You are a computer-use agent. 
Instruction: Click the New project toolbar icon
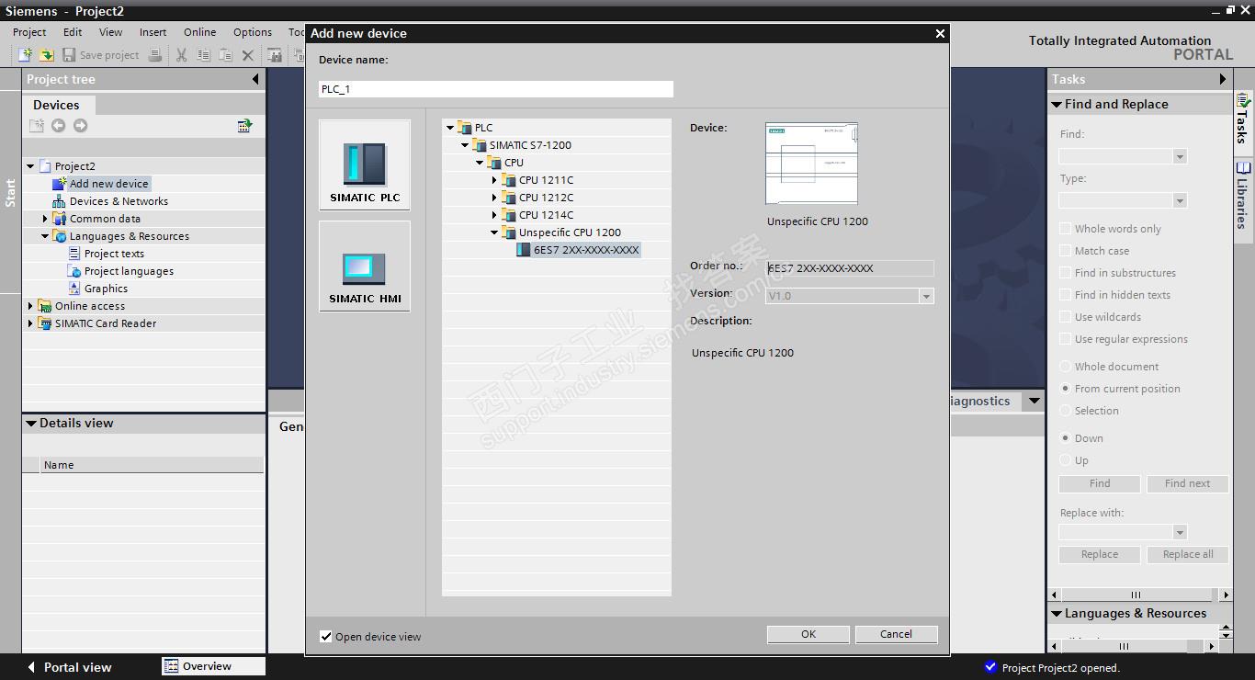25,55
